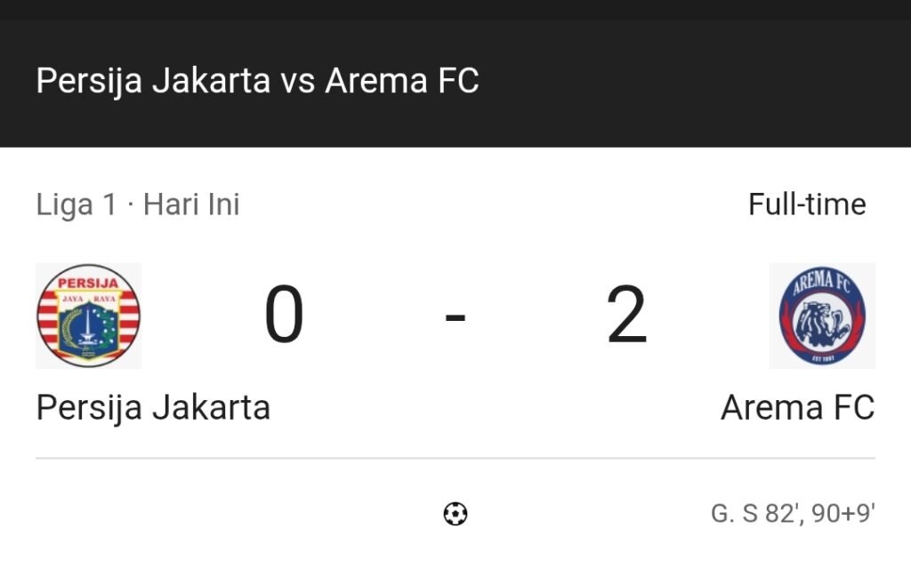The height and width of the screenshot is (577, 911).
Task: Click the Persija Jakarta crest logo
Action: 87,315
